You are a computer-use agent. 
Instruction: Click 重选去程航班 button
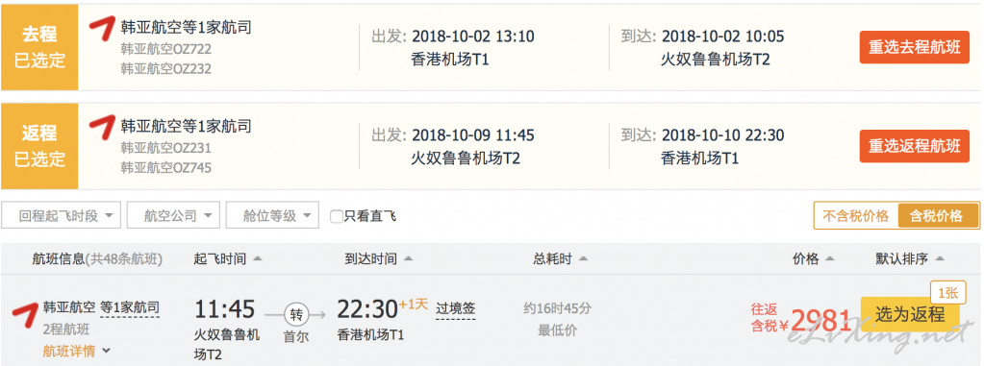click(915, 48)
